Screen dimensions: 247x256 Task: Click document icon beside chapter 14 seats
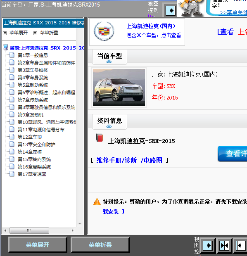click(x=12, y=152)
